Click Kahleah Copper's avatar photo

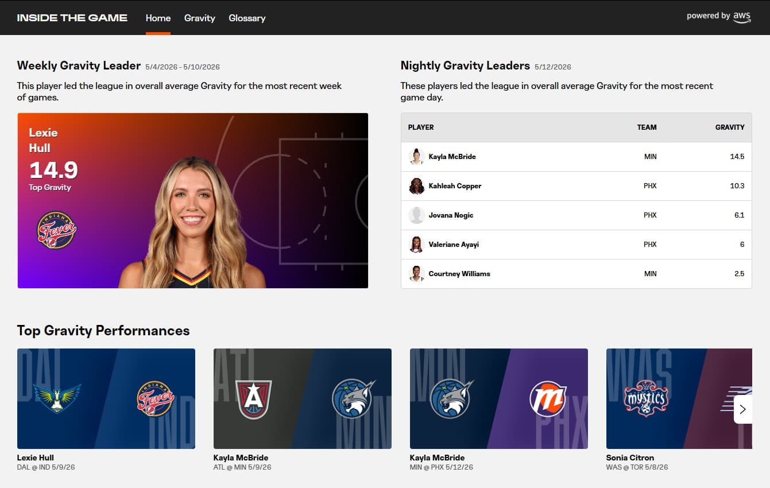pyautogui.click(x=416, y=186)
